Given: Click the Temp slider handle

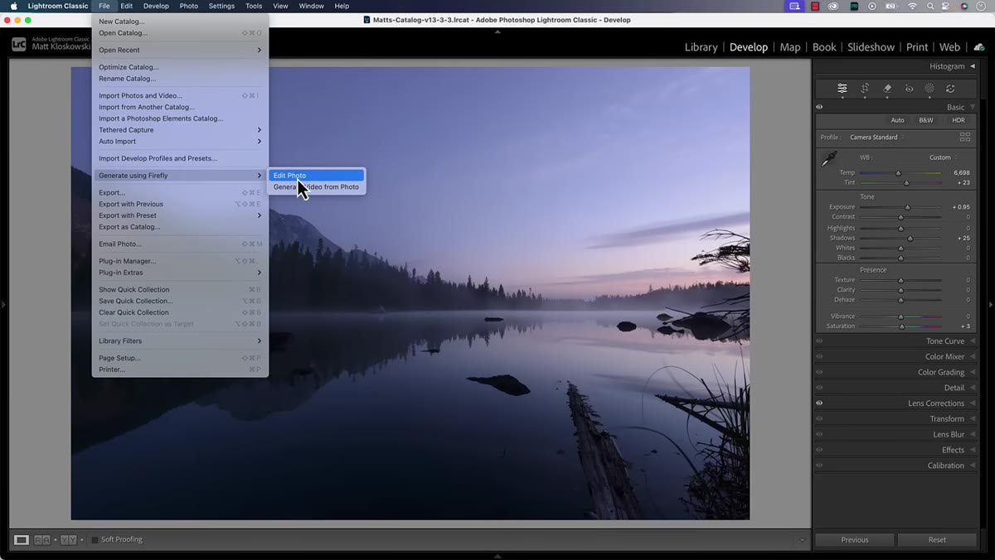Looking at the screenshot, I should click(x=898, y=173).
